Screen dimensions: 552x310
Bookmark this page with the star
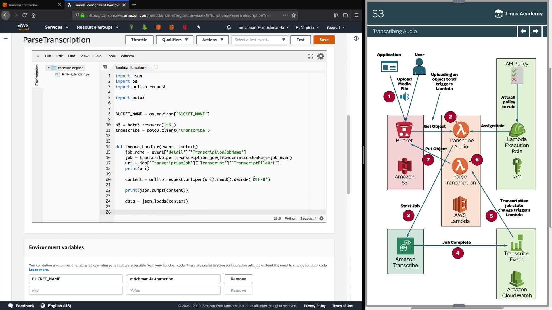[x=294, y=15]
